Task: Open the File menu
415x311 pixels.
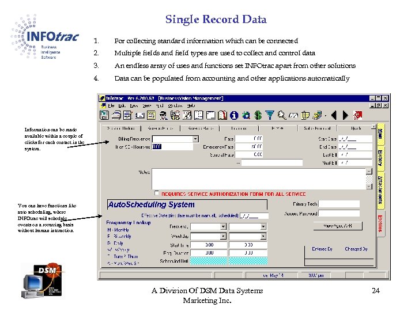Action: tap(111, 105)
